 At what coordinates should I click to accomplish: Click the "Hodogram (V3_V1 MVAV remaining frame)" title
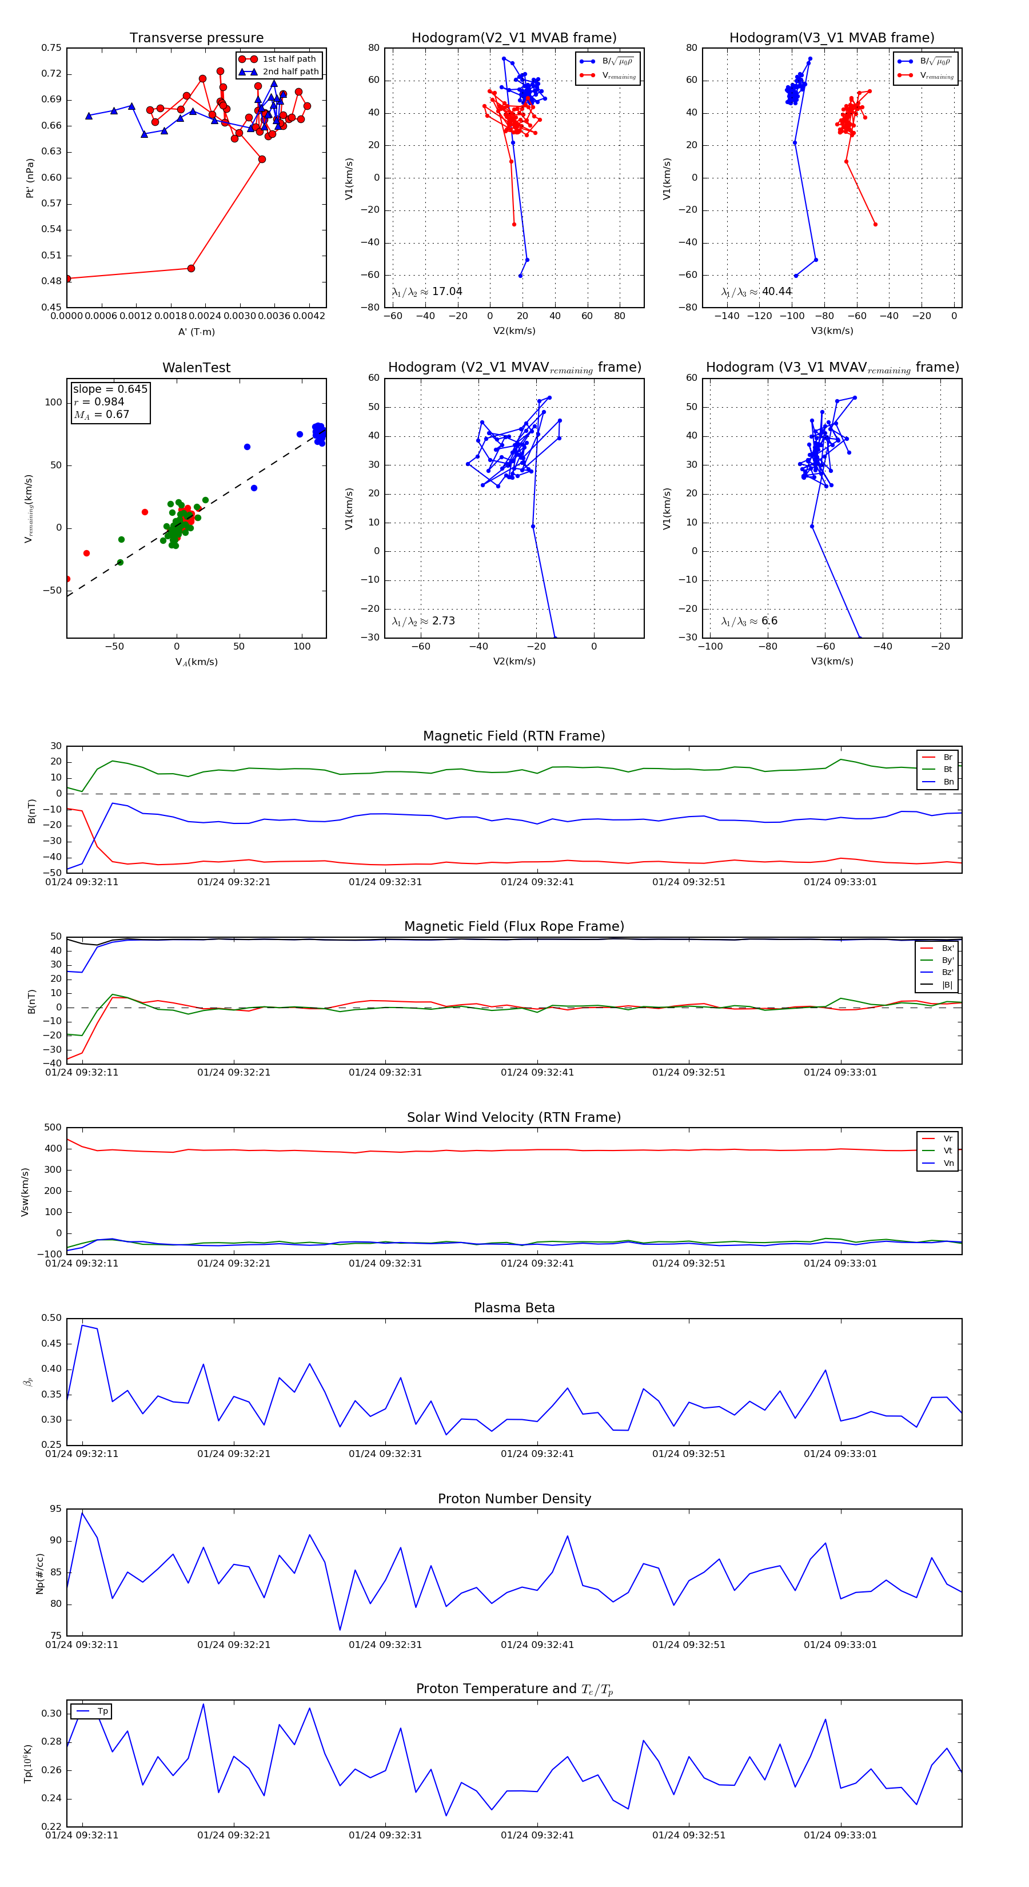point(832,368)
